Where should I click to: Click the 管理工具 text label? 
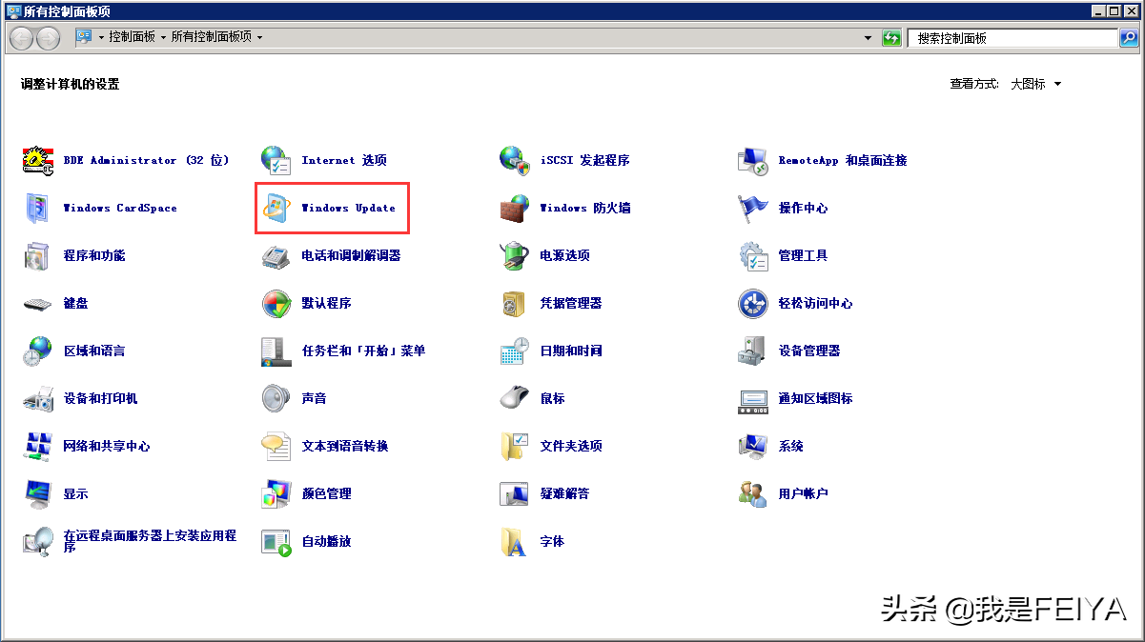803,255
